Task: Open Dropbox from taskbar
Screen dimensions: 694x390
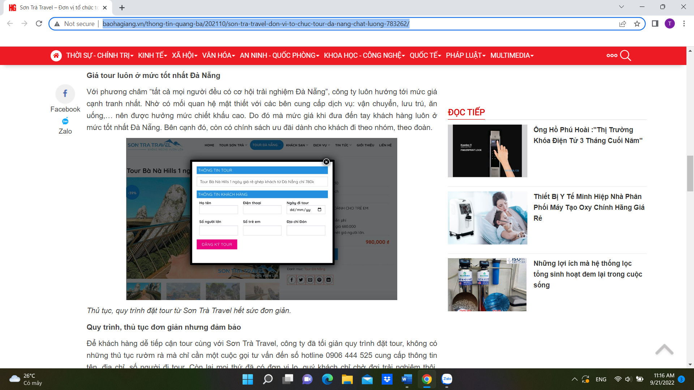Action: tap(387, 379)
